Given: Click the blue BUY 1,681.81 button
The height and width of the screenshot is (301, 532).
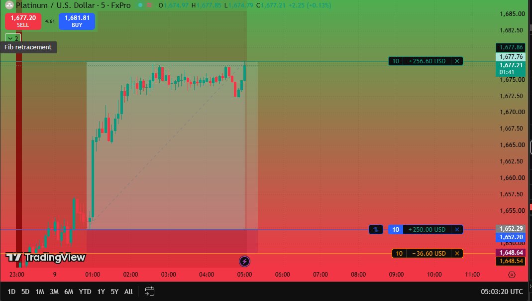Looking at the screenshot, I should click(77, 21).
